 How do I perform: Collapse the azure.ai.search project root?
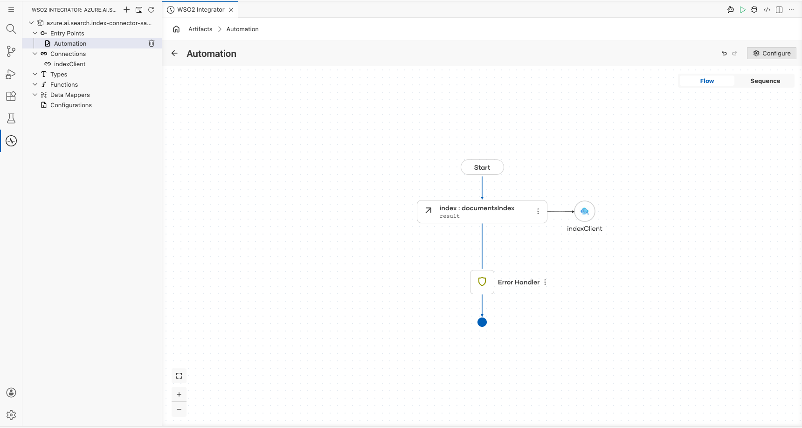point(31,23)
